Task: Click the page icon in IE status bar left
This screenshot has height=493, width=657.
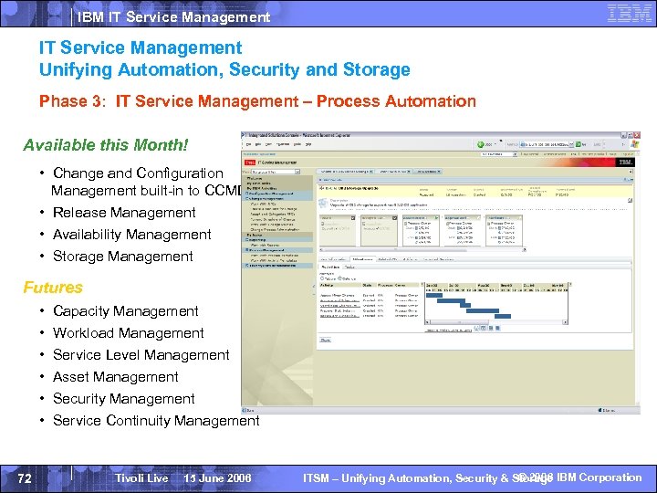Action: 245,410
